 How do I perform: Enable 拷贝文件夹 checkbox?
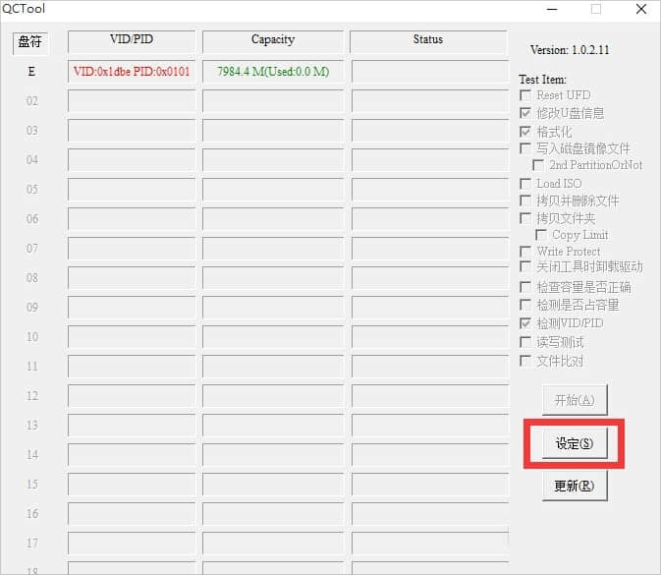(525, 218)
